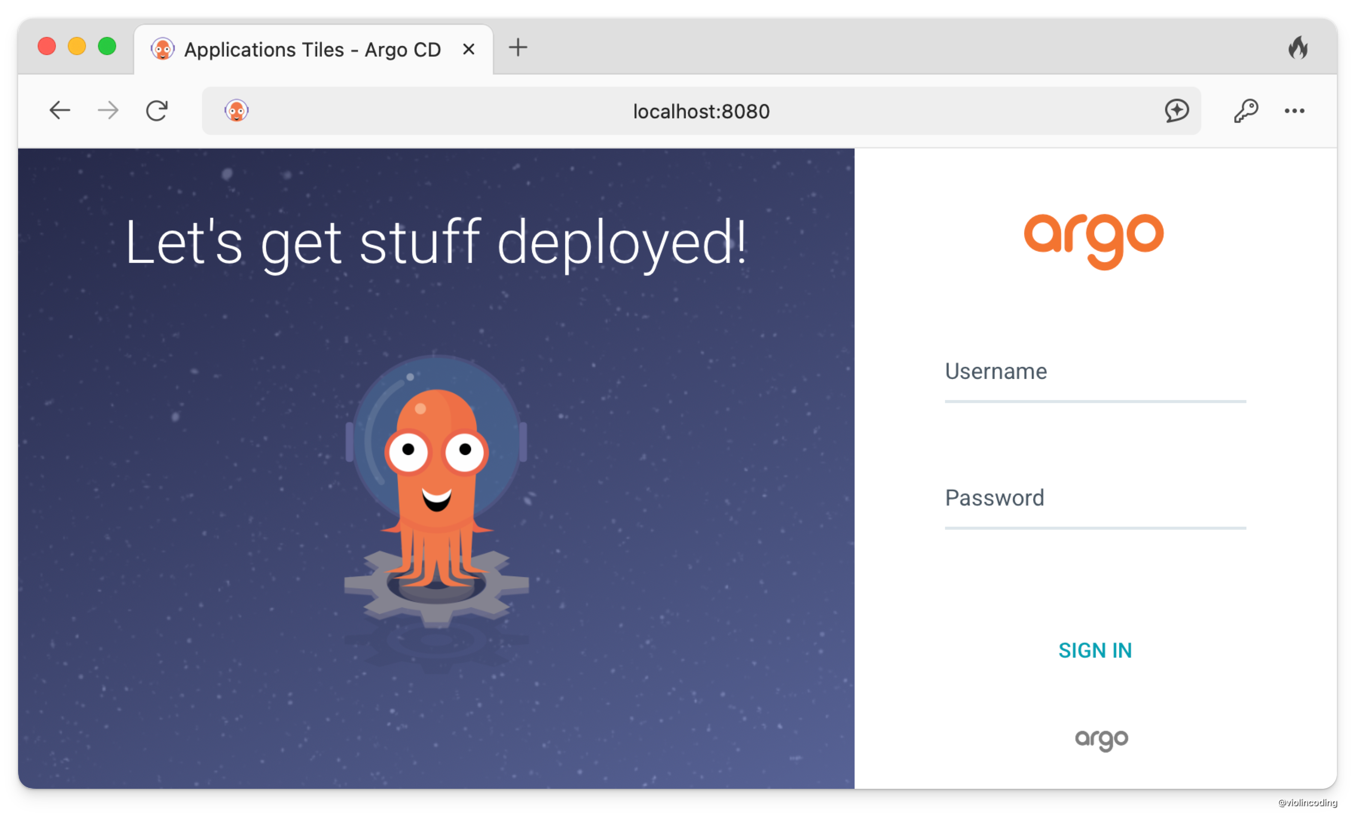The height and width of the screenshot is (825, 1355).
Task: Click the red window close button
Action: tap(47, 46)
